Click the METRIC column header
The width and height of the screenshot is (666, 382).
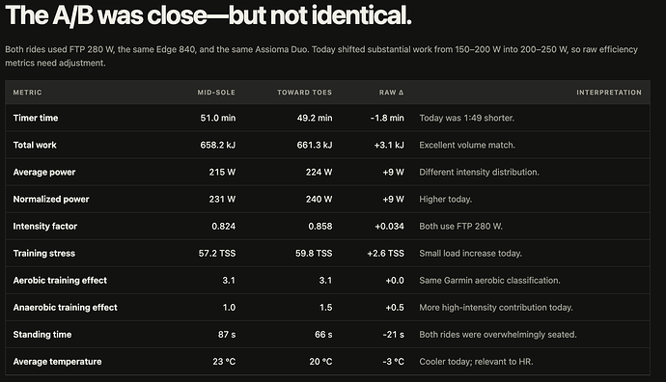(x=27, y=93)
